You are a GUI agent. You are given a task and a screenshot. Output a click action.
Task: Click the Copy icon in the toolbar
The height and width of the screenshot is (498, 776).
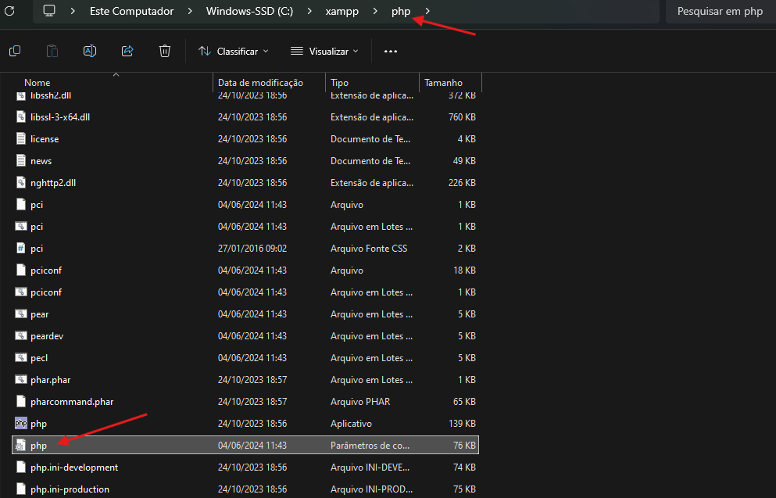(15, 51)
